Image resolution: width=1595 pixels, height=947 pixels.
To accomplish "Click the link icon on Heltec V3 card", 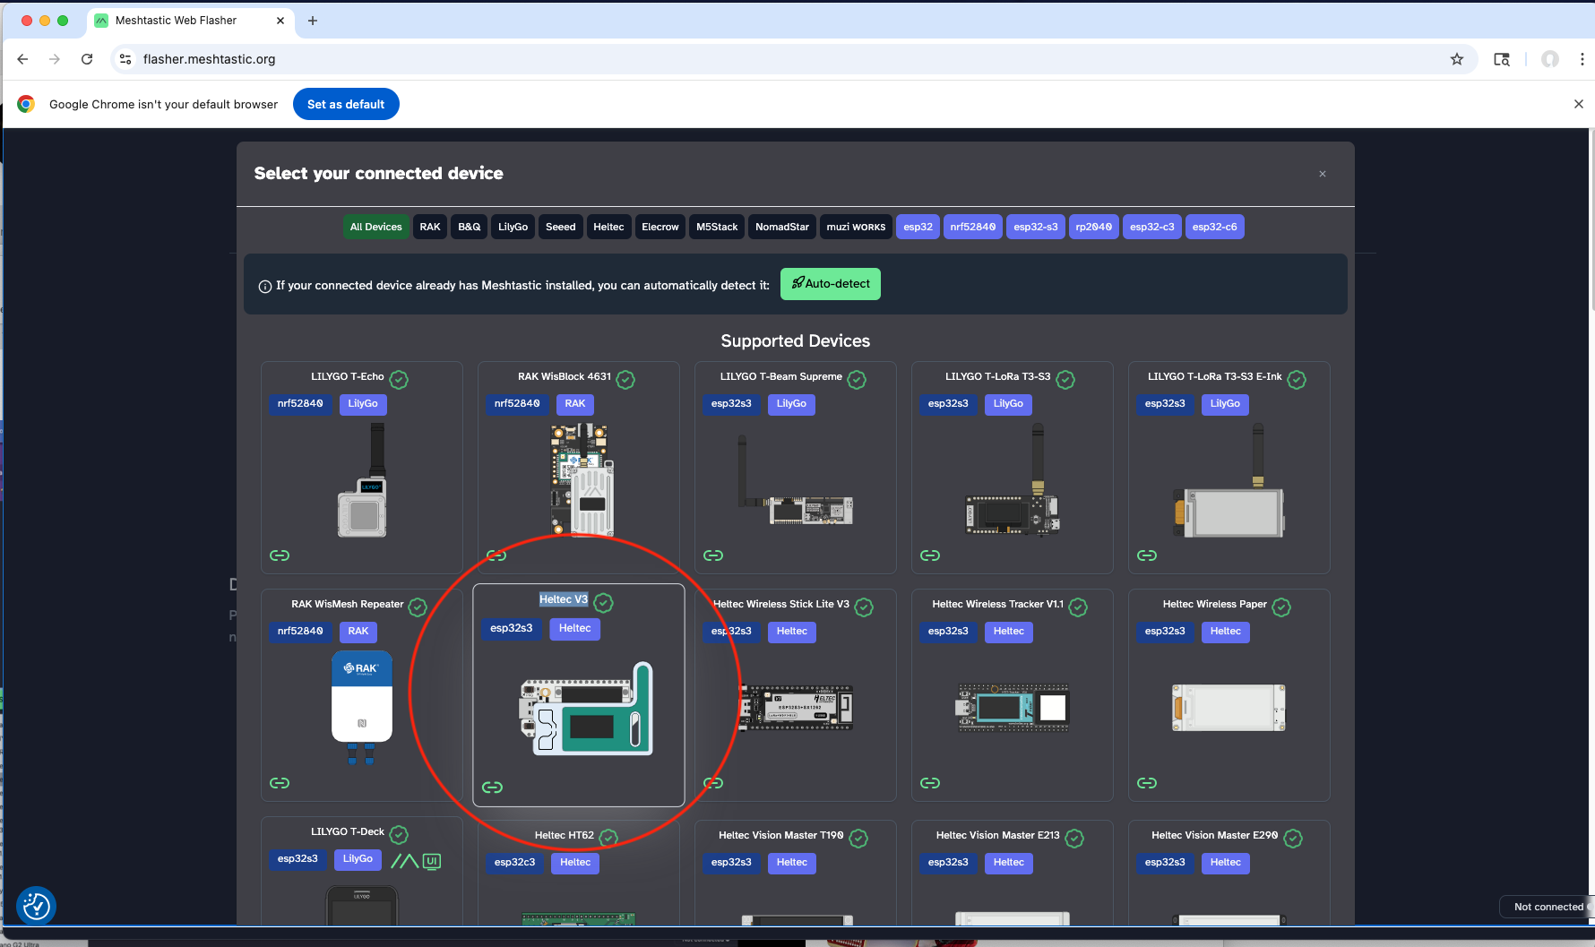I will click(492, 788).
